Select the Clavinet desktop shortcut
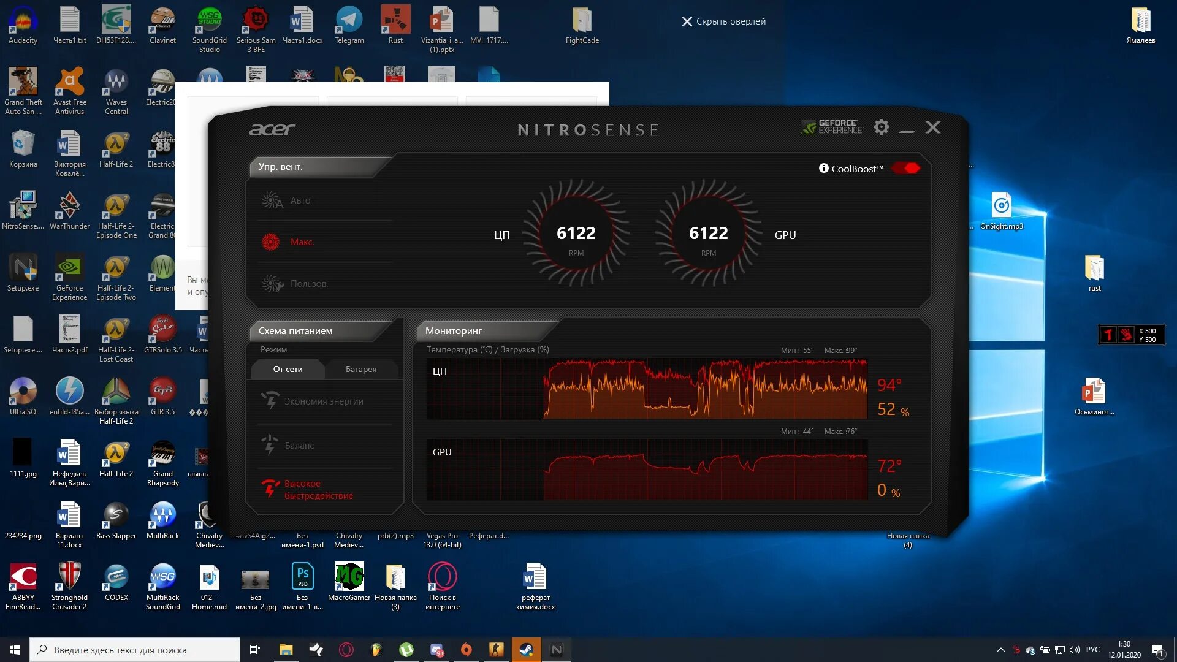This screenshot has height=662, width=1177. tap(162, 26)
